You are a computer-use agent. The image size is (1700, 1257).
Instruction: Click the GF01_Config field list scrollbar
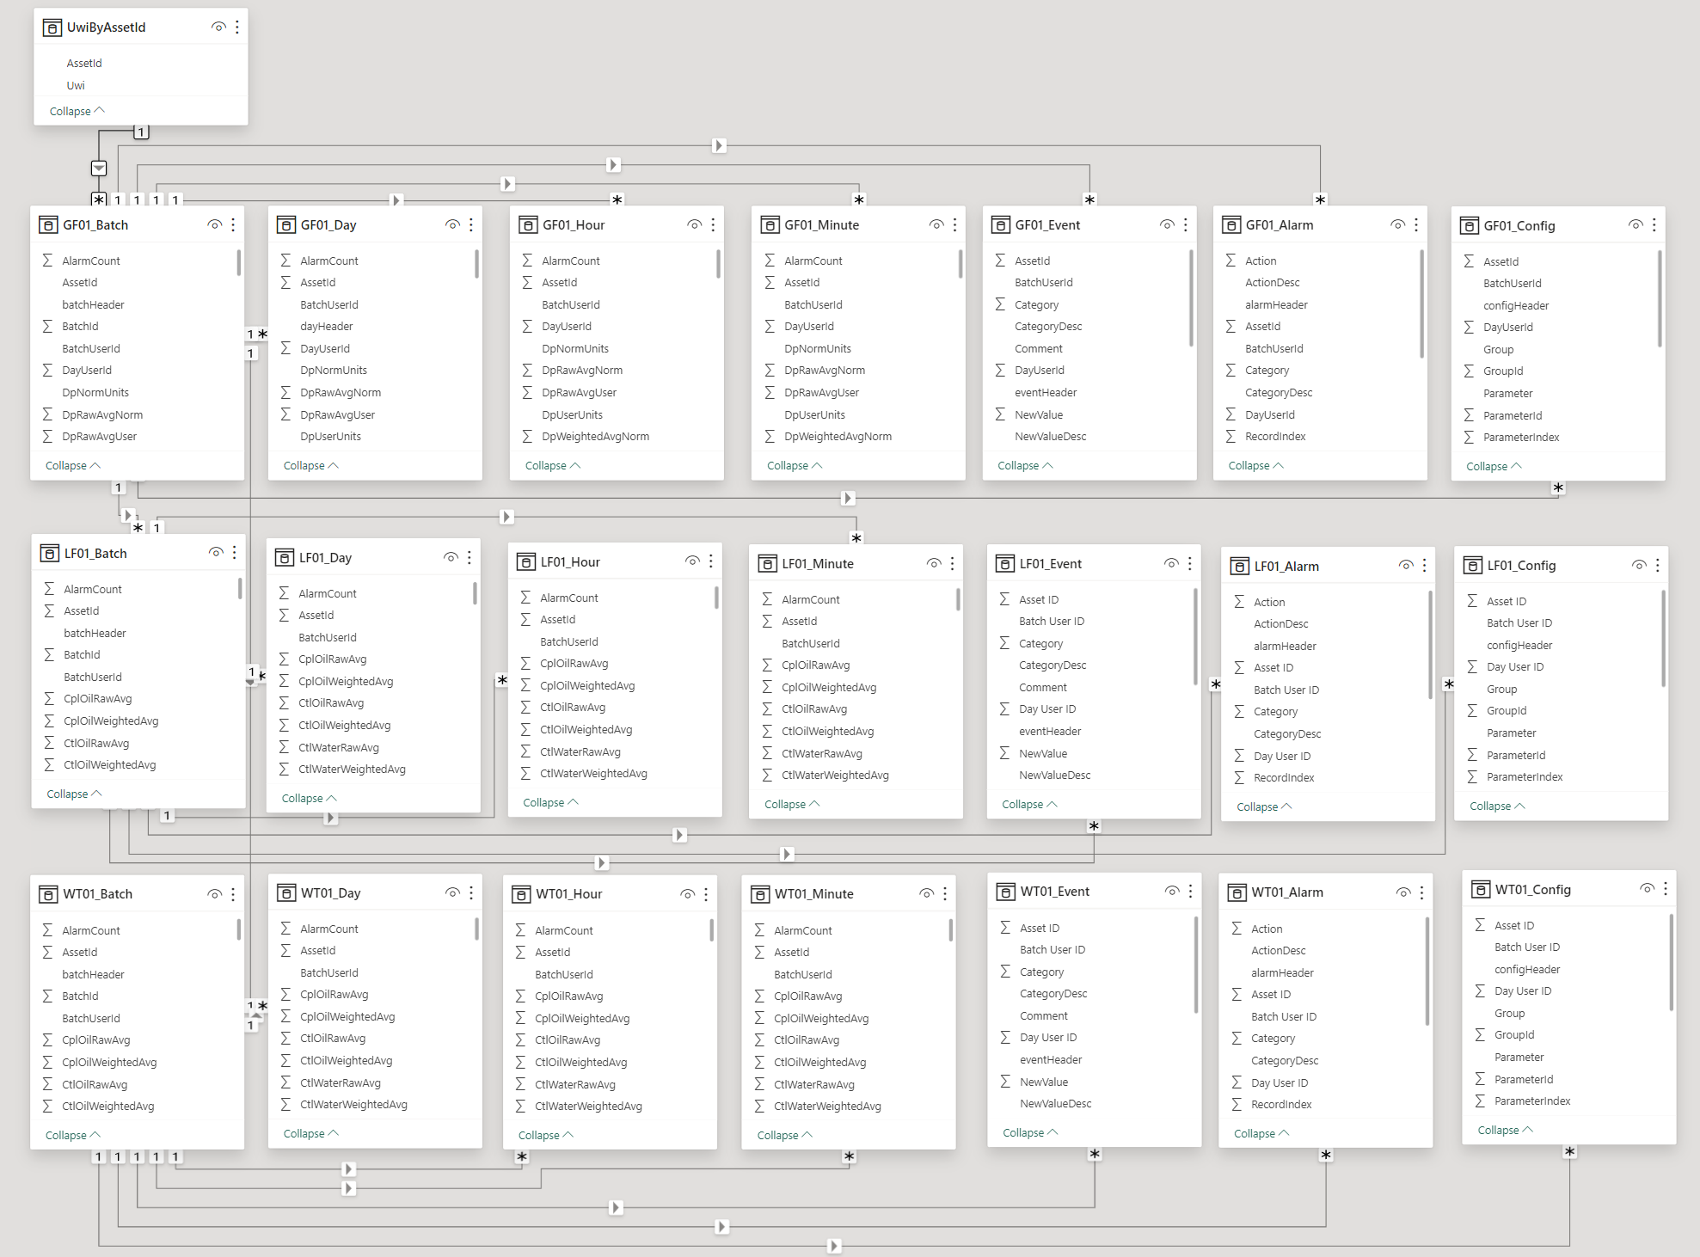pos(1659,299)
